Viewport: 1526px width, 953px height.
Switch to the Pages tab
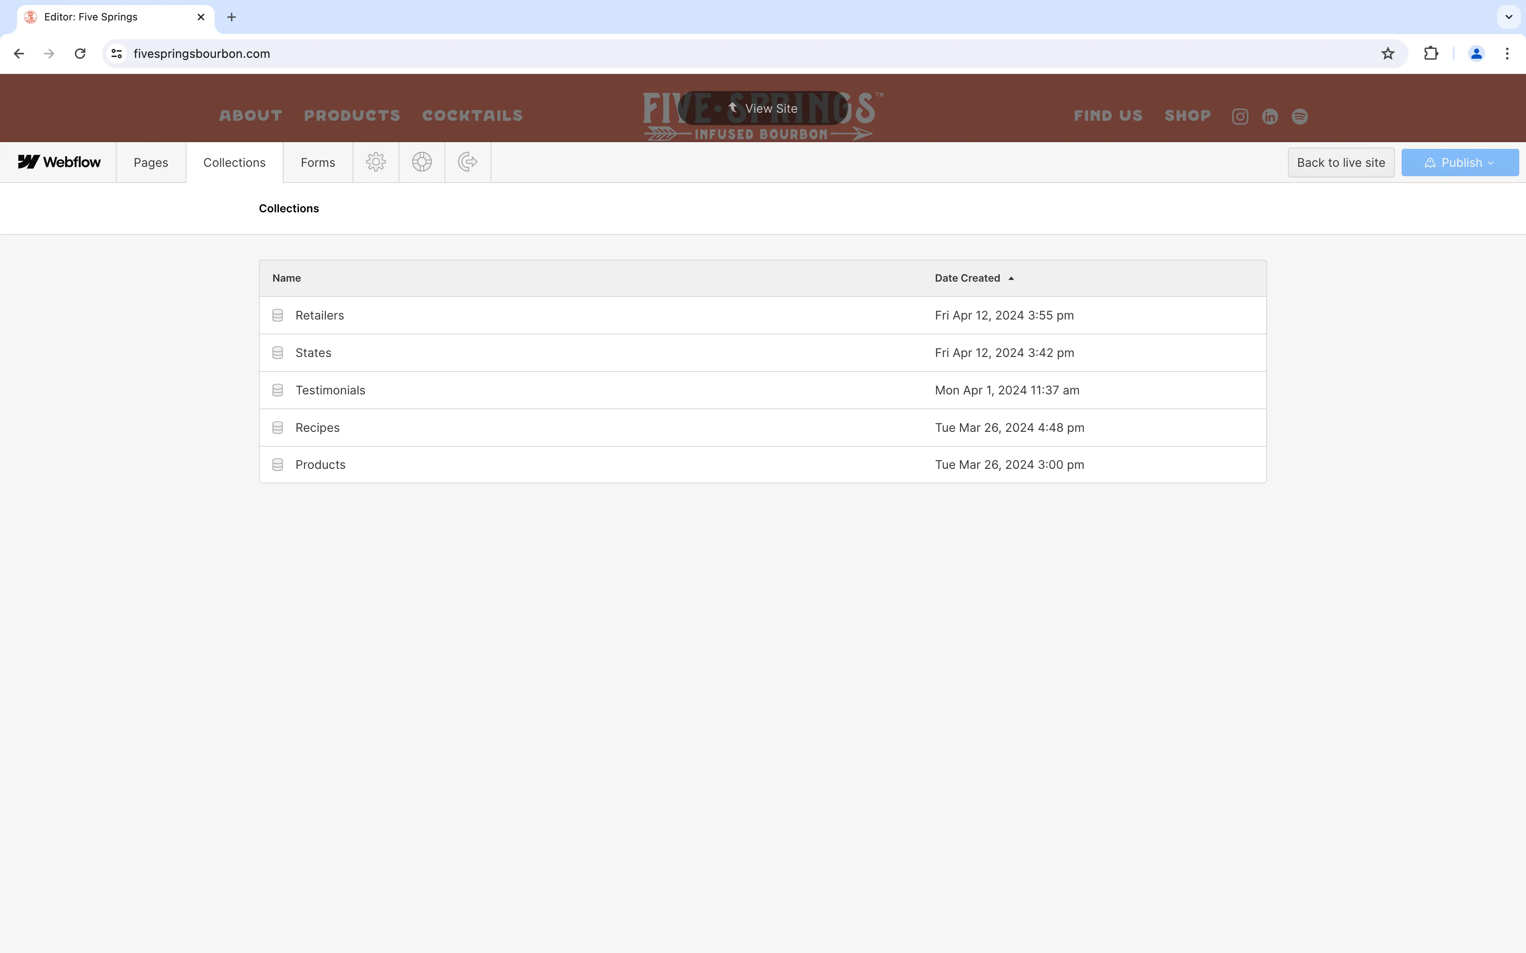[151, 162]
